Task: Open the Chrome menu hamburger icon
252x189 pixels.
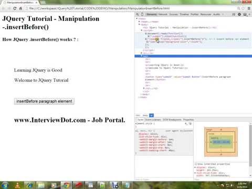Action: [x=249, y=8]
